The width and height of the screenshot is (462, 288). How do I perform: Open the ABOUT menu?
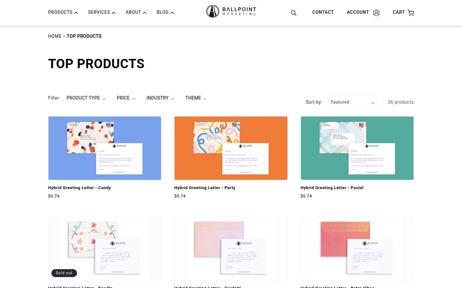click(x=136, y=12)
